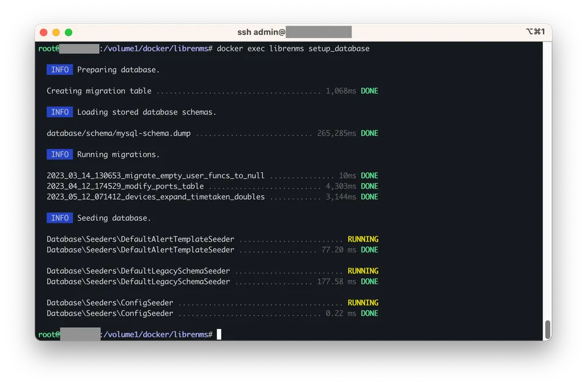Click the text 'Running migrations.'
The image size is (587, 387).
(118, 154)
